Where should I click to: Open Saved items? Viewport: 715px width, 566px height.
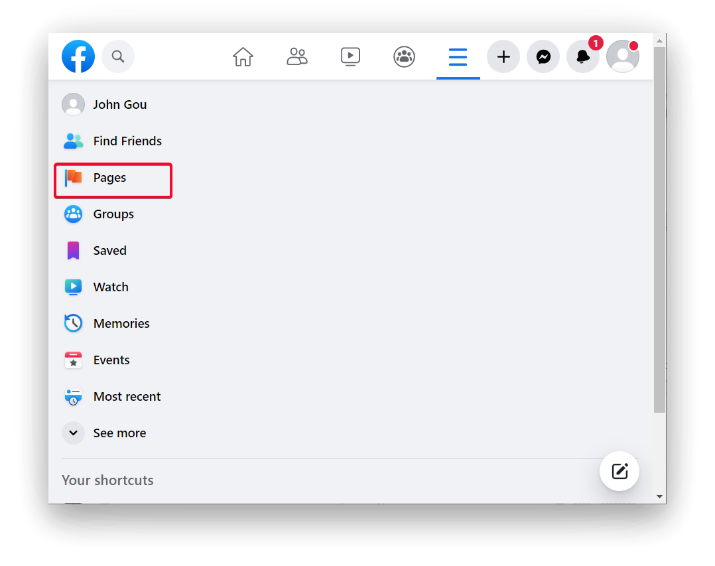coord(110,250)
